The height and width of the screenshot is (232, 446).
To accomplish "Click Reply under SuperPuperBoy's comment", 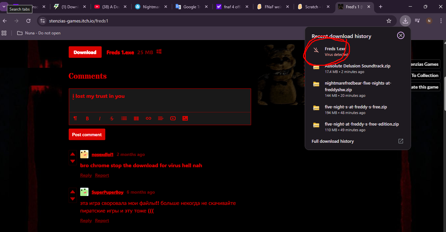I will pos(86,220).
